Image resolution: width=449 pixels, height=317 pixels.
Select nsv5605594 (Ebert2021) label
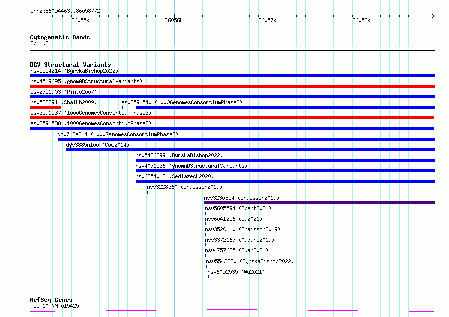238,208
